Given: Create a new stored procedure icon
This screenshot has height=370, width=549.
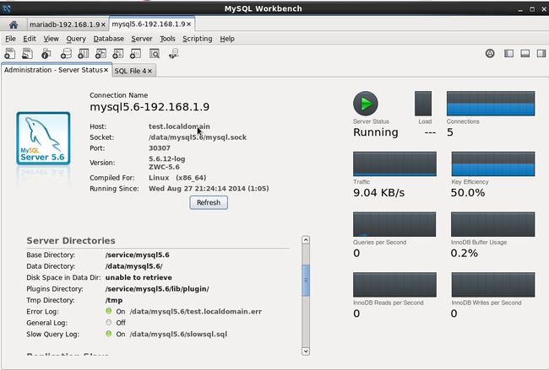Looking at the screenshot, I should pyautogui.click(x=118, y=53).
